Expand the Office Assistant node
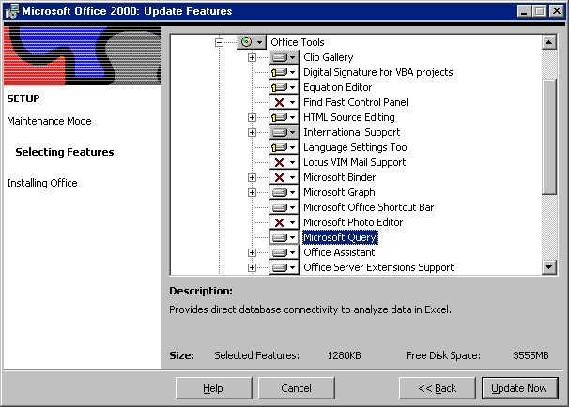Viewport: 569px width, 407px height. (x=252, y=252)
